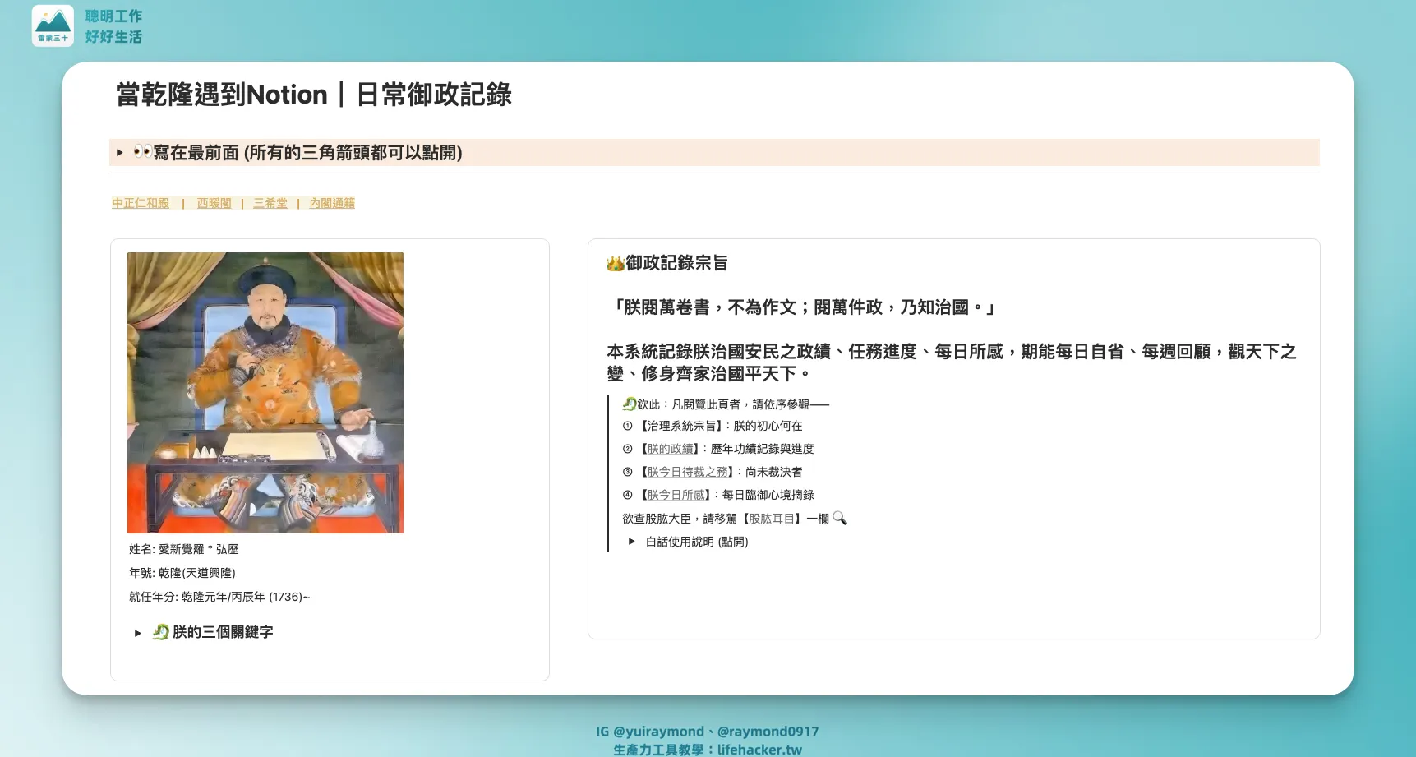Click the dragon emoji before 欽此
Screen dimensions: 1416x757
tap(629, 404)
